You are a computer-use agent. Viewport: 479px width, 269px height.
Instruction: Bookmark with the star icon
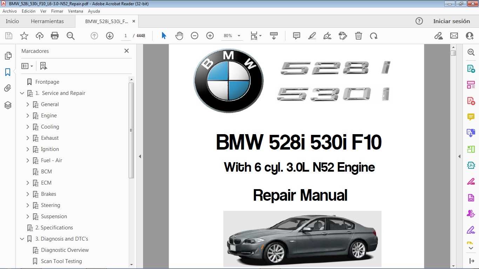pyautogui.click(x=24, y=36)
